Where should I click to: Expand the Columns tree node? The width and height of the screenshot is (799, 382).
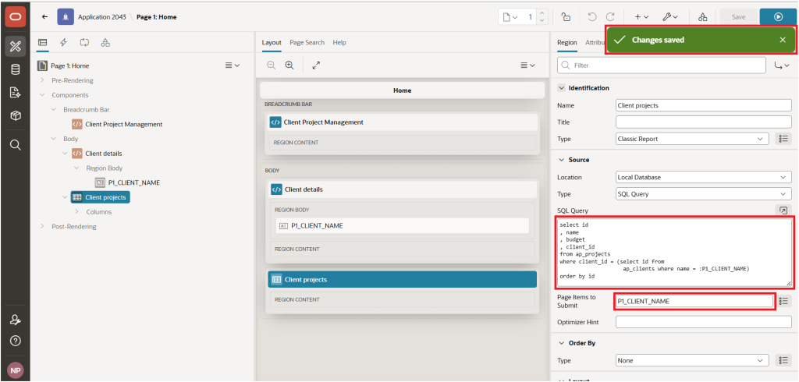pos(77,211)
